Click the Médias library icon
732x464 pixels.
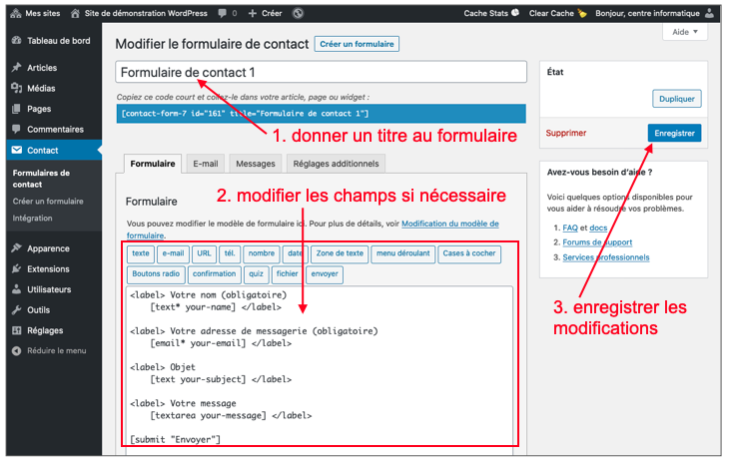(x=16, y=88)
